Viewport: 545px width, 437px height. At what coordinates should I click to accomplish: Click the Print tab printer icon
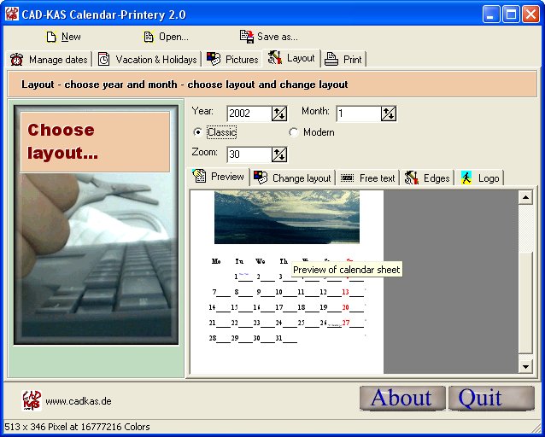[x=331, y=59]
